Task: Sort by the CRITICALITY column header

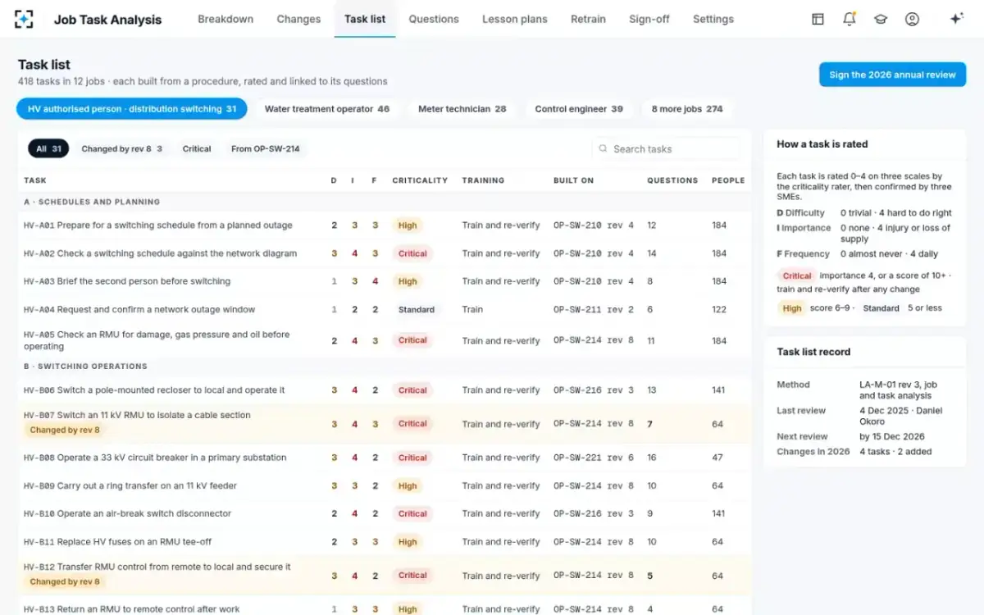Action: tap(420, 180)
